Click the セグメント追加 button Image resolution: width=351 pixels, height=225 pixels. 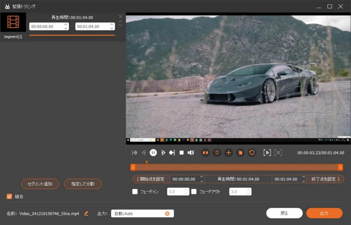[x=40, y=184]
